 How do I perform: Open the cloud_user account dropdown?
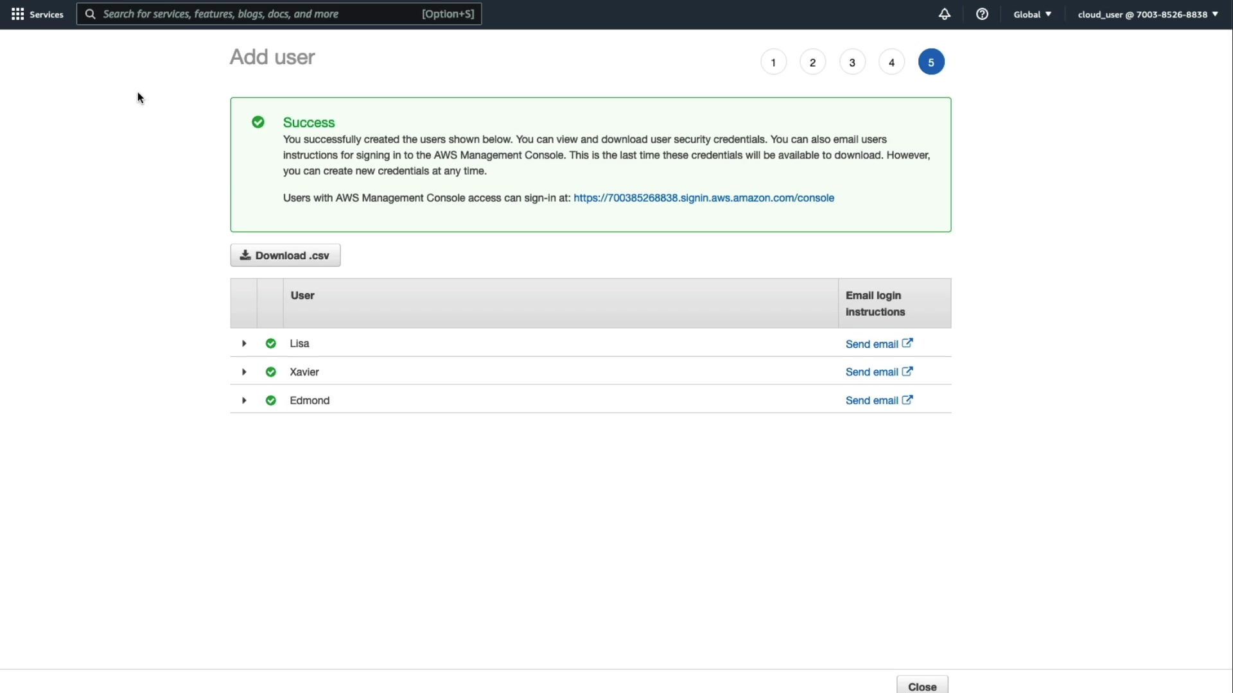coord(1148,14)
